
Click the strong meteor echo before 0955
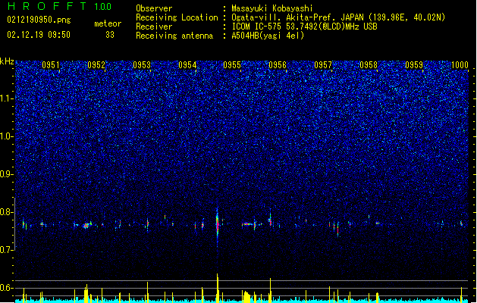coord(217,225)
